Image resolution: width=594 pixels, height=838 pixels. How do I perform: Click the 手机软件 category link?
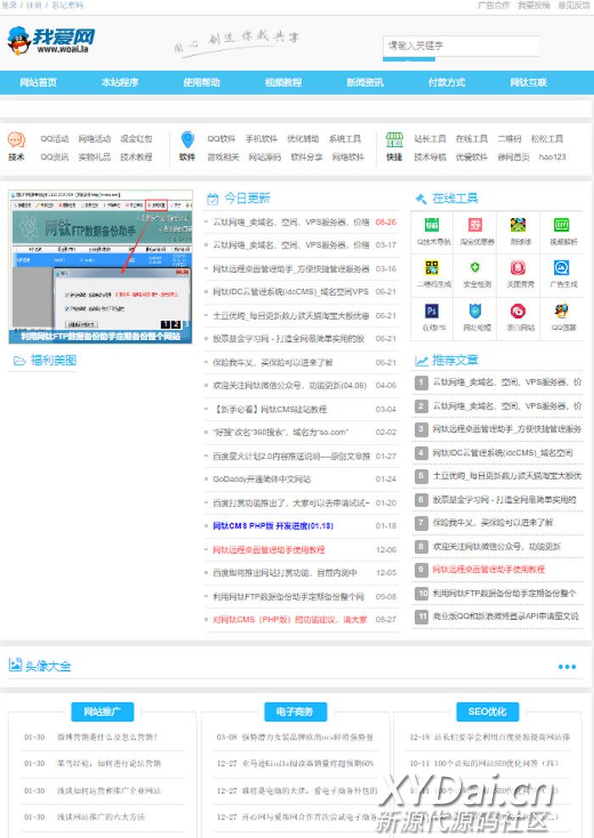point(261,139)
